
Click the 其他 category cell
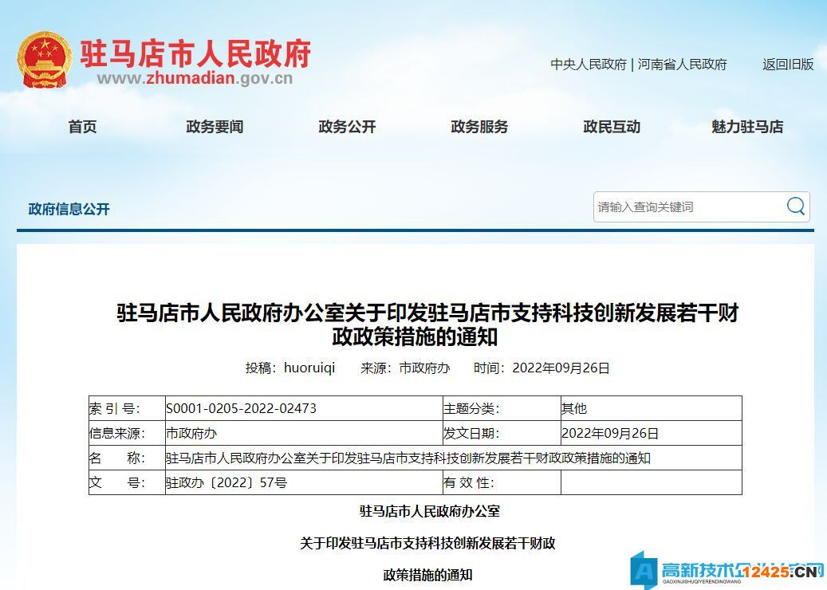tap(652, 408)
